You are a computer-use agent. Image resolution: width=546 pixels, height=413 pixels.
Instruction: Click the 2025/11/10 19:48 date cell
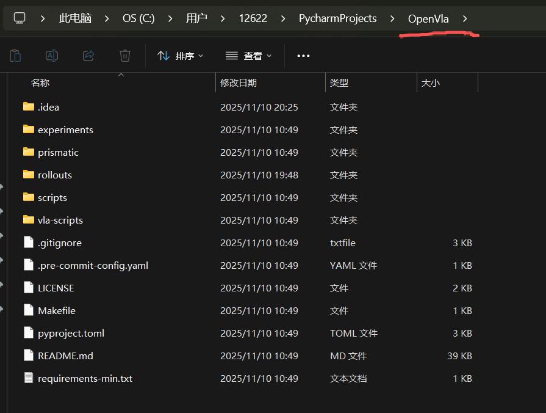(259, 175)
